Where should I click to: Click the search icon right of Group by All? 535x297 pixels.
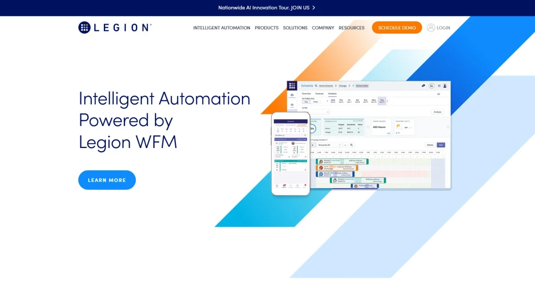point(352,145)
